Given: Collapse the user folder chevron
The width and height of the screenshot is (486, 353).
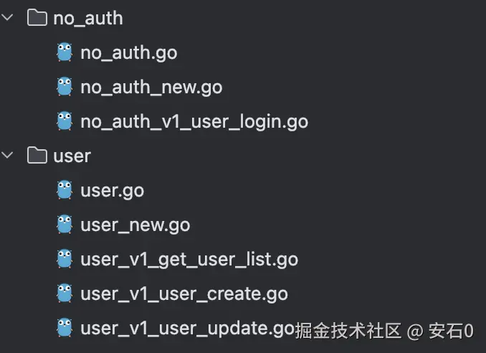Looking at the screenshot, I should 7,155.
